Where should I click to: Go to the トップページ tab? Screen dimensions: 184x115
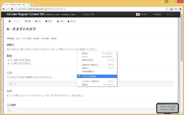(15, 21)
